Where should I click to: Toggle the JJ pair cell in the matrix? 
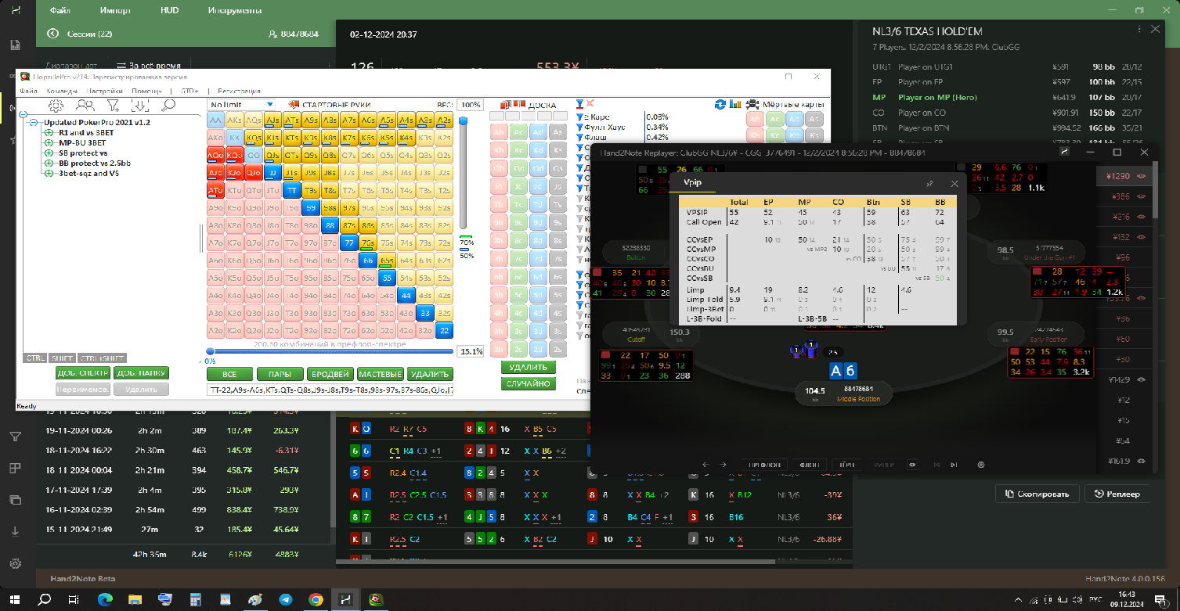[272, 173]
